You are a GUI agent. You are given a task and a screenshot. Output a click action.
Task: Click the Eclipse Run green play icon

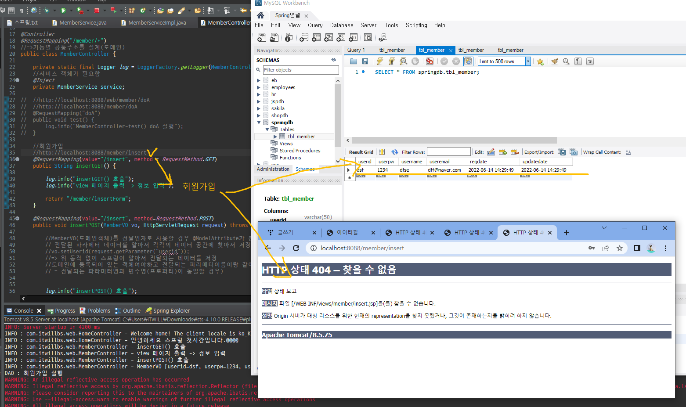(x=63, y=10)
